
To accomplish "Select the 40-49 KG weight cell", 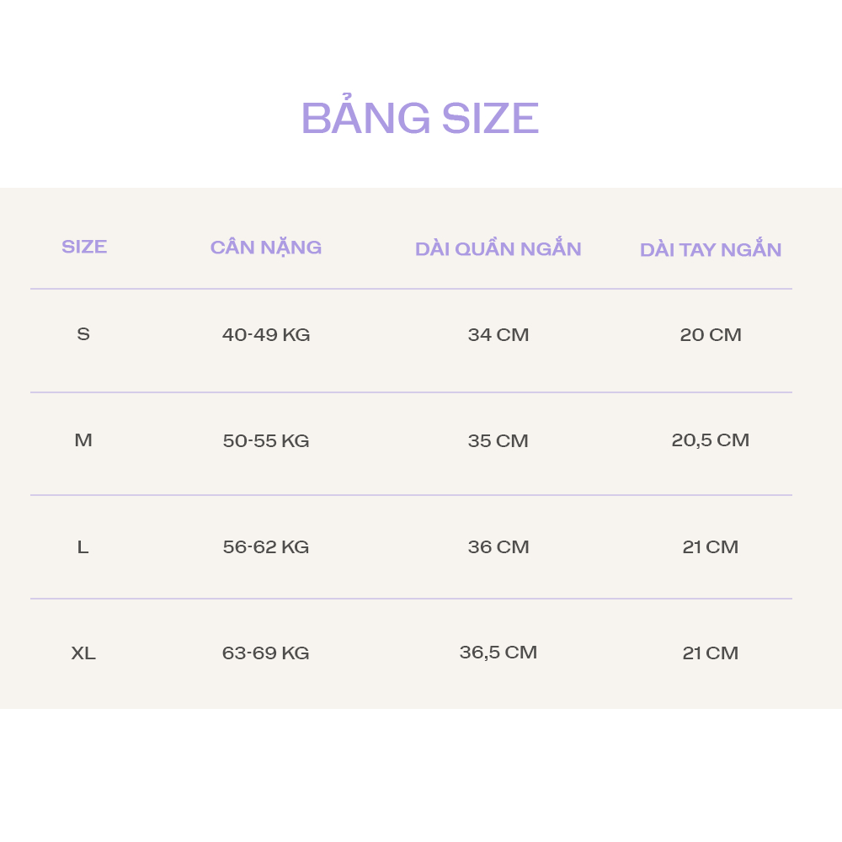I will 266,335.
